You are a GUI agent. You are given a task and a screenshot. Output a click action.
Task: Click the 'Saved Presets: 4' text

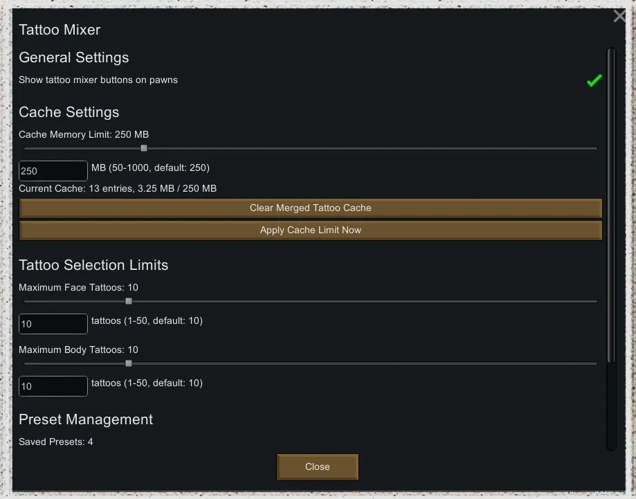[x=56, y=442]
